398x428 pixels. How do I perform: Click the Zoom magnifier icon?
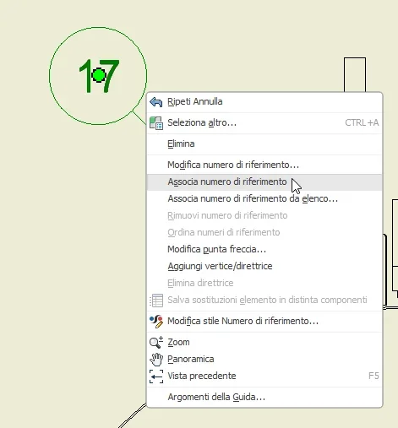coord(156,342)
